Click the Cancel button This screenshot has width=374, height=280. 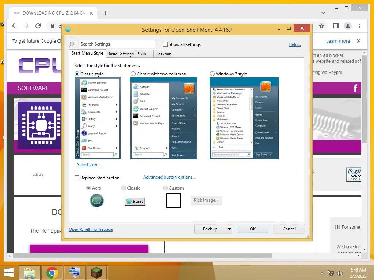[x=289, y=229]
